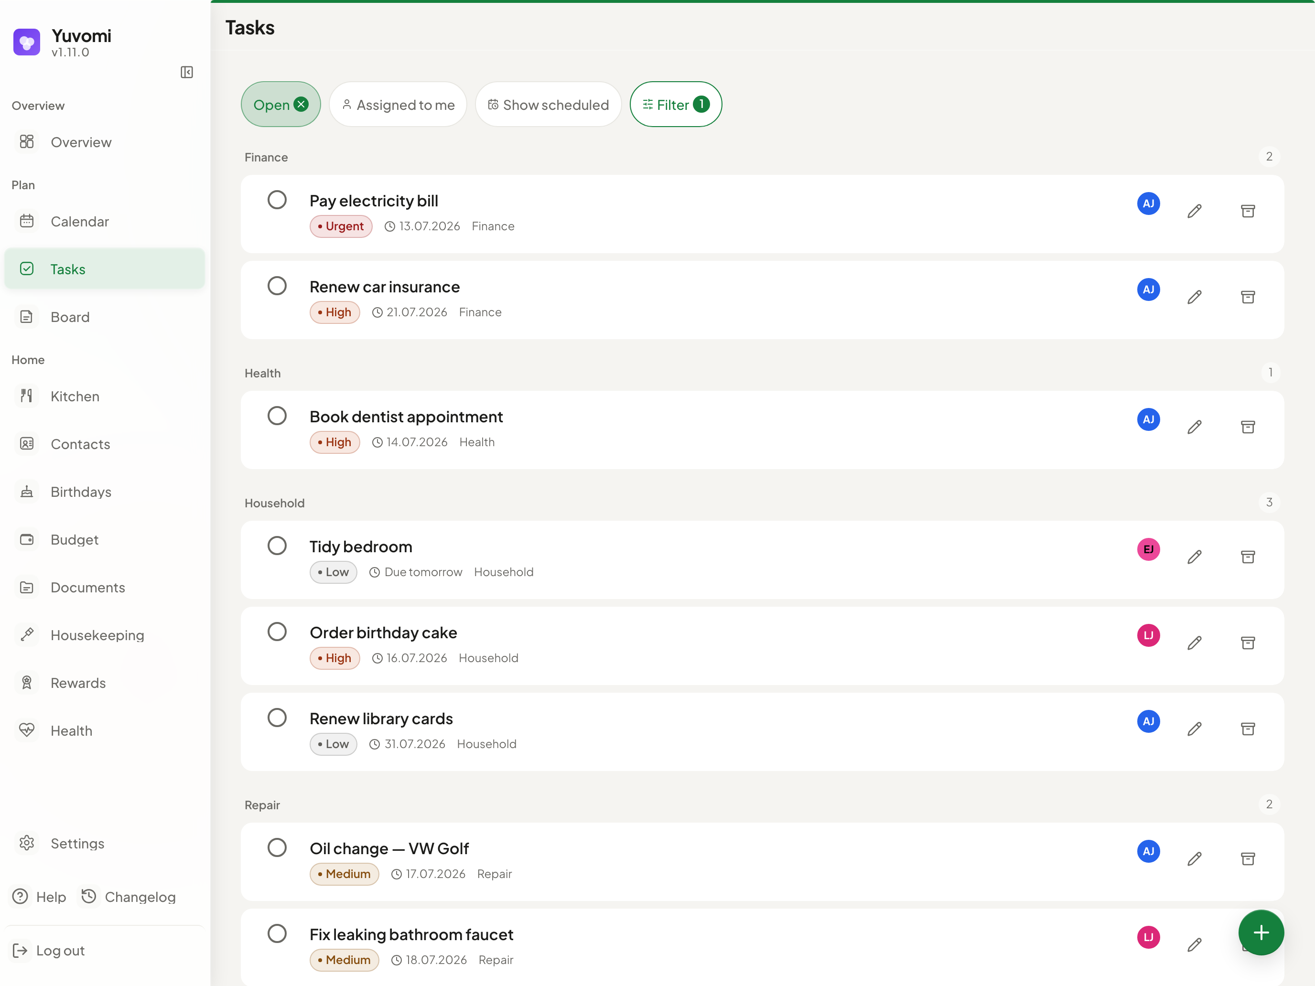Screen dimensions: 1315x986
Task: Archive the Tidy bedroom task
Action: coord(1248,557)
